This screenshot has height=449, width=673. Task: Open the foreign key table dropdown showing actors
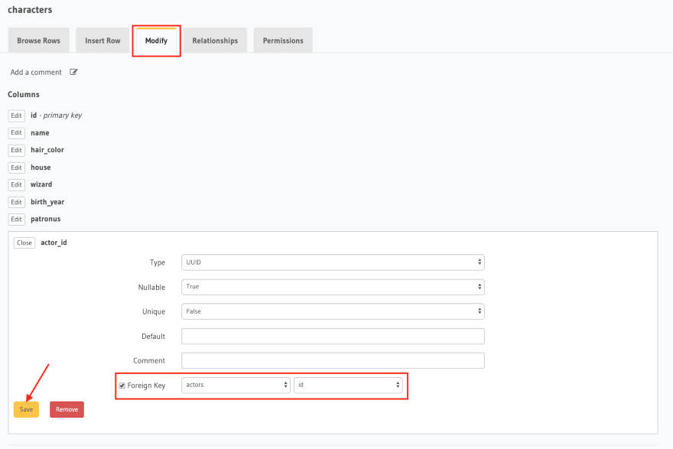pyautogui.click(x=236, y=385)
